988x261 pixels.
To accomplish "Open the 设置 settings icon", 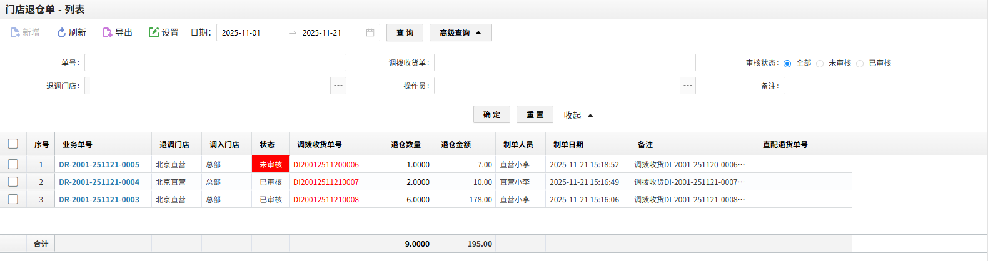I will pos(154,32).
